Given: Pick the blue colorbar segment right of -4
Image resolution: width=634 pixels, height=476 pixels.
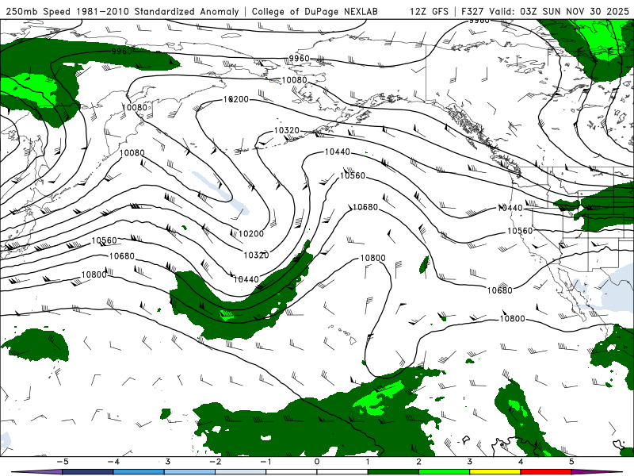Looking at the screenshot, I should pyautogui.click(x=138, y=472).
